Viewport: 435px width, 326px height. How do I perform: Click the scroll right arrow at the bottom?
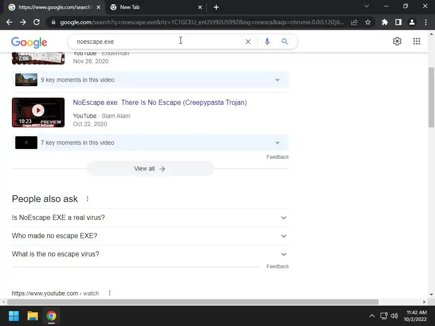point(424,302)
